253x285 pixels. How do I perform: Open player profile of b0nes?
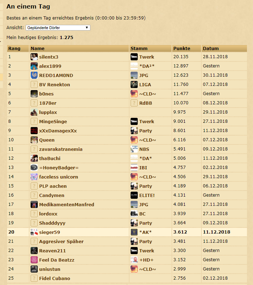[46, 94]
